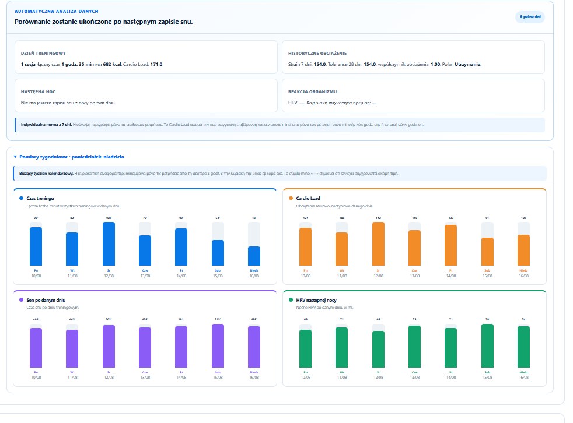Select Monday 10/08 bar in Cardio Load
This screenshot has width=573, height=423.
[306, 246]
